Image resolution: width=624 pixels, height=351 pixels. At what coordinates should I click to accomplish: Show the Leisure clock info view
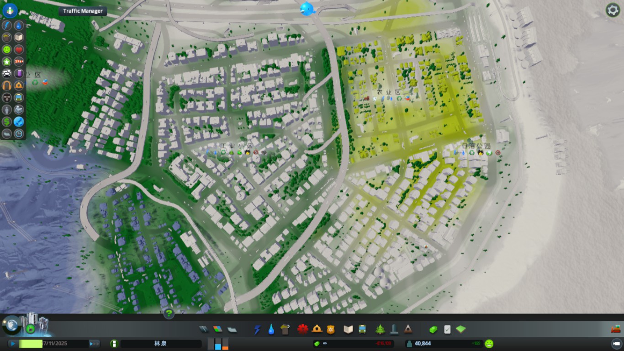click(19, 133)
